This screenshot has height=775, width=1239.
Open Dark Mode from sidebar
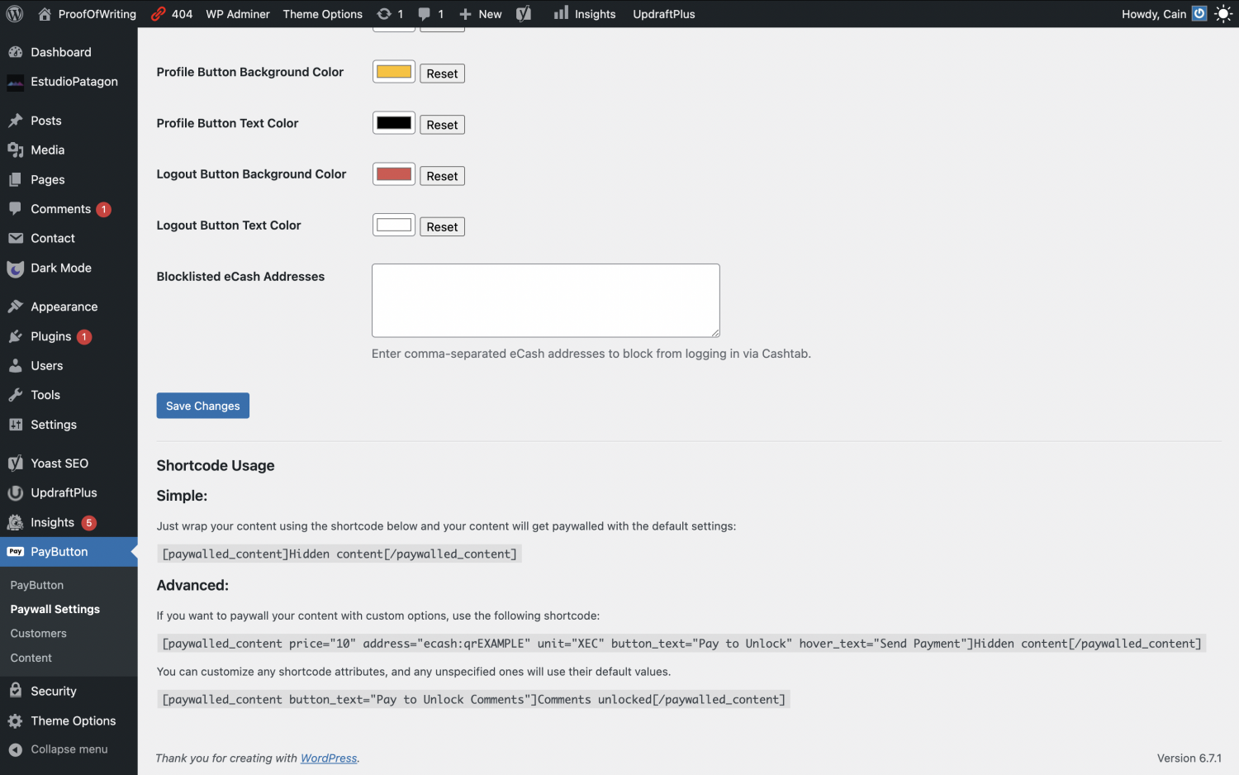[60, 268]
